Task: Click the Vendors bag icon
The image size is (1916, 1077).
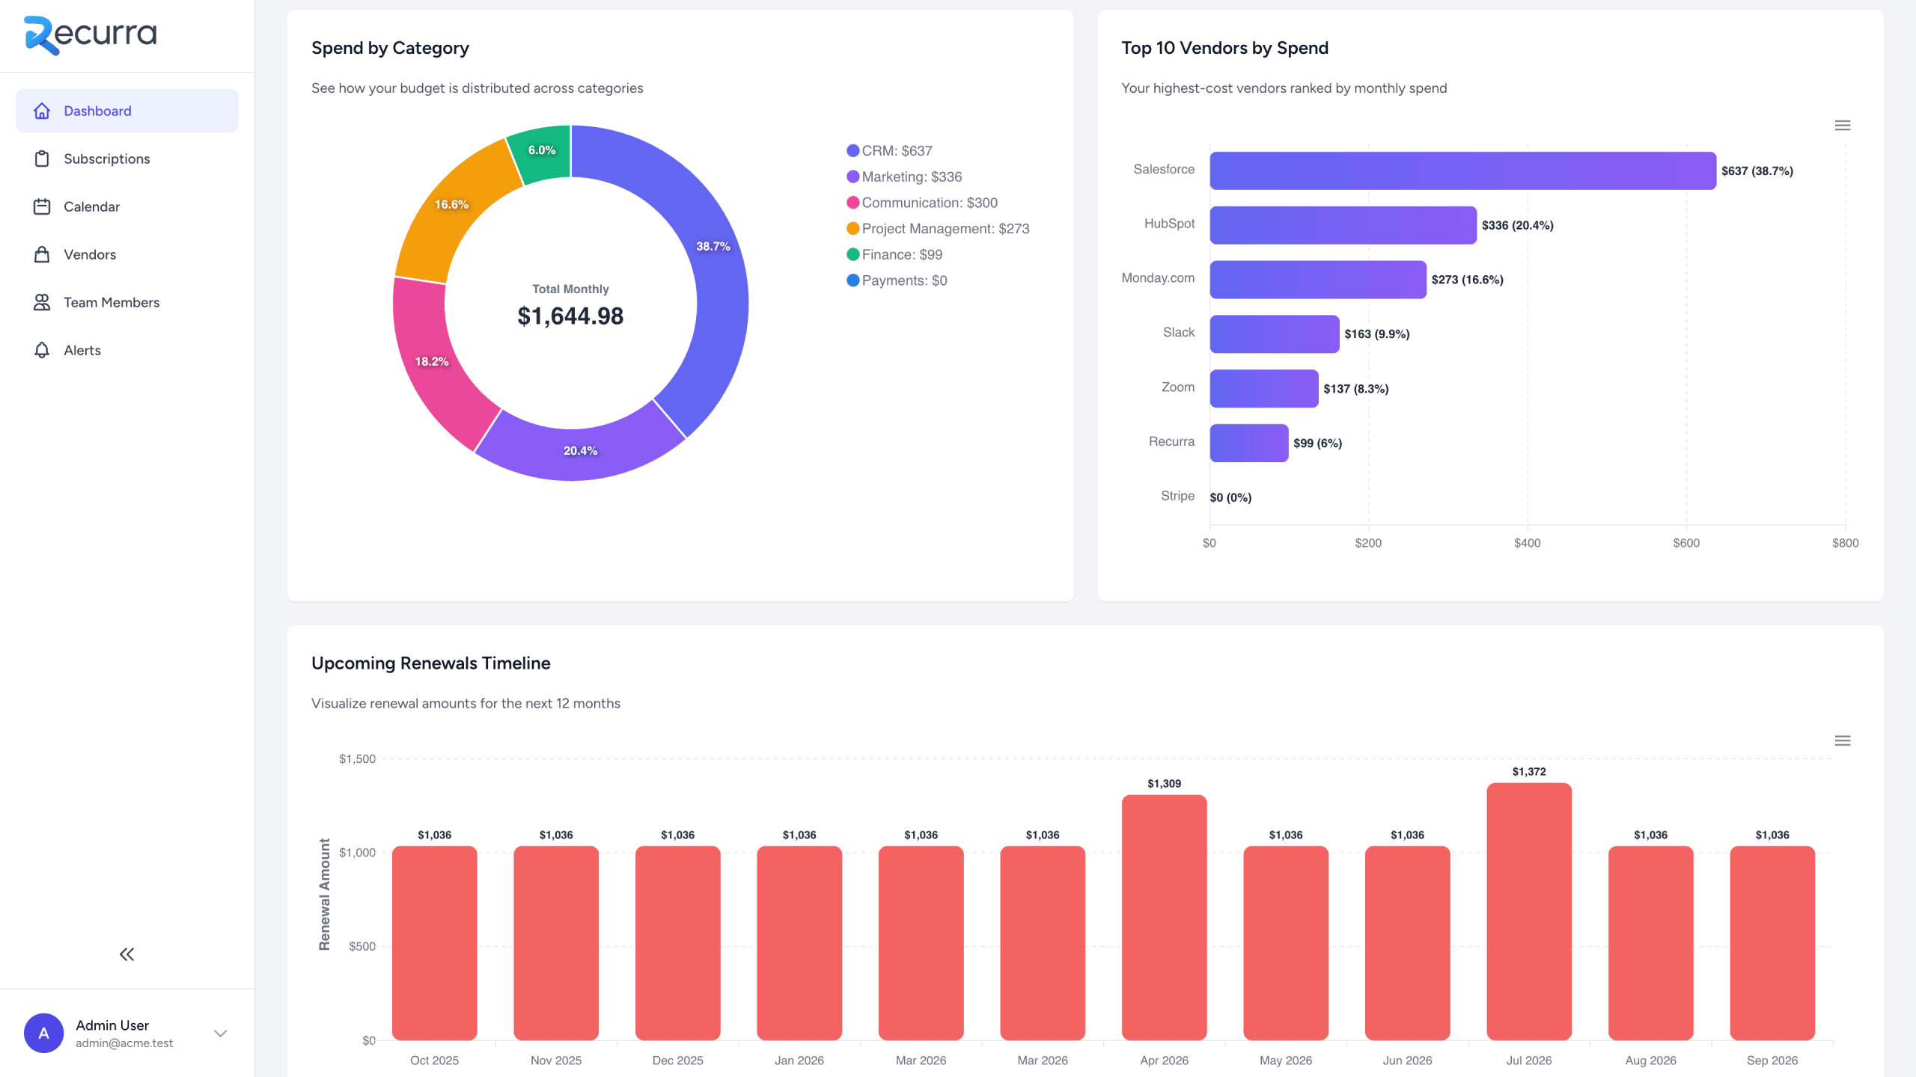Action: click(42, 254)
